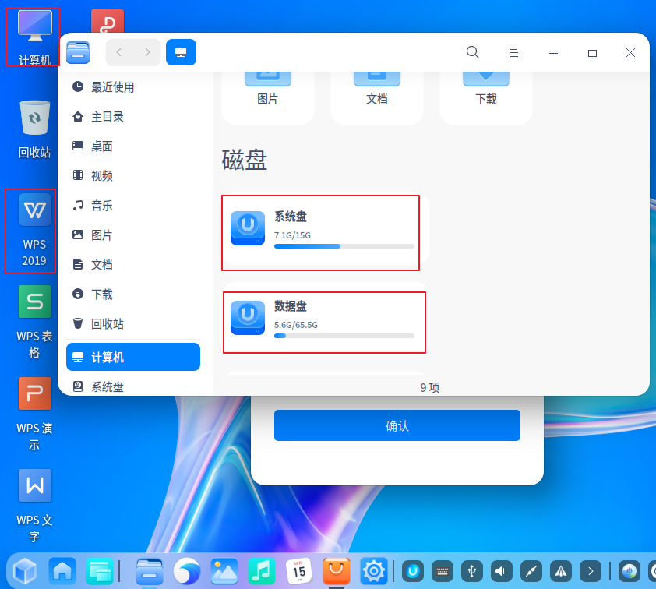Open the volume tray icon
The image size is (656, 589).
501,571
